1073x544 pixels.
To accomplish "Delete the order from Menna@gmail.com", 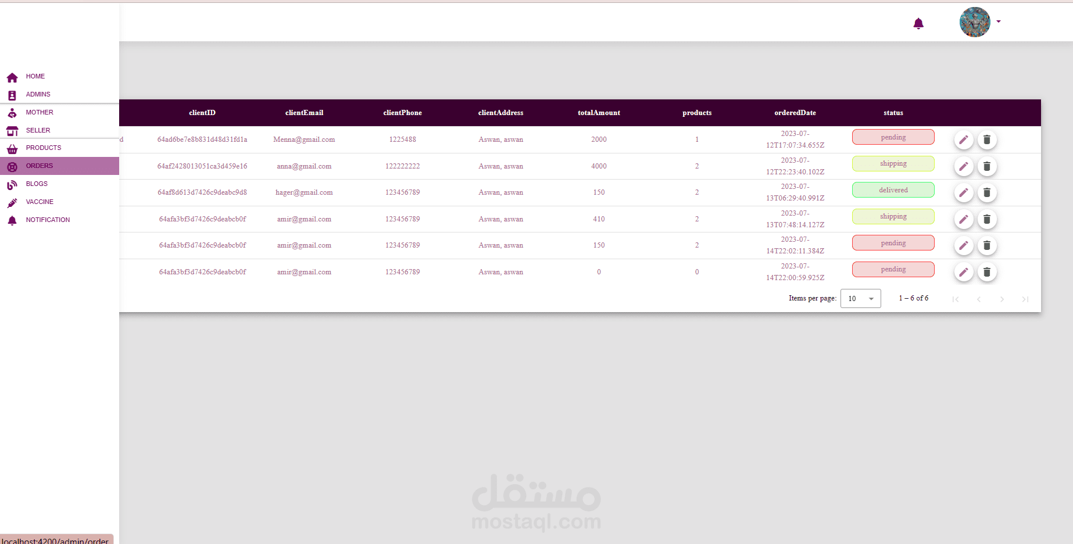I will (x=987, y=139).
